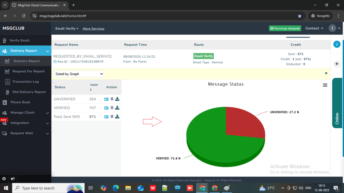
Task: Select the Detail by Graph combo box
Action: coord(79,74)
